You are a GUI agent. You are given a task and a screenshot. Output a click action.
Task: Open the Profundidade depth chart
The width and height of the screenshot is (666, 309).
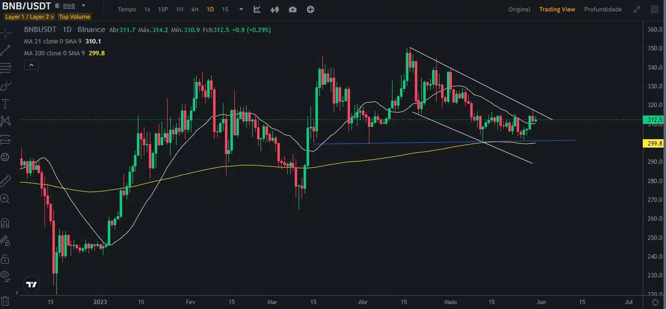tap(603, 9)
